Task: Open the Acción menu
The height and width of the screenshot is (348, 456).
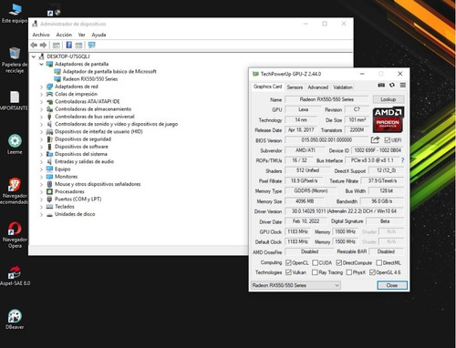Action: point(64,35)
